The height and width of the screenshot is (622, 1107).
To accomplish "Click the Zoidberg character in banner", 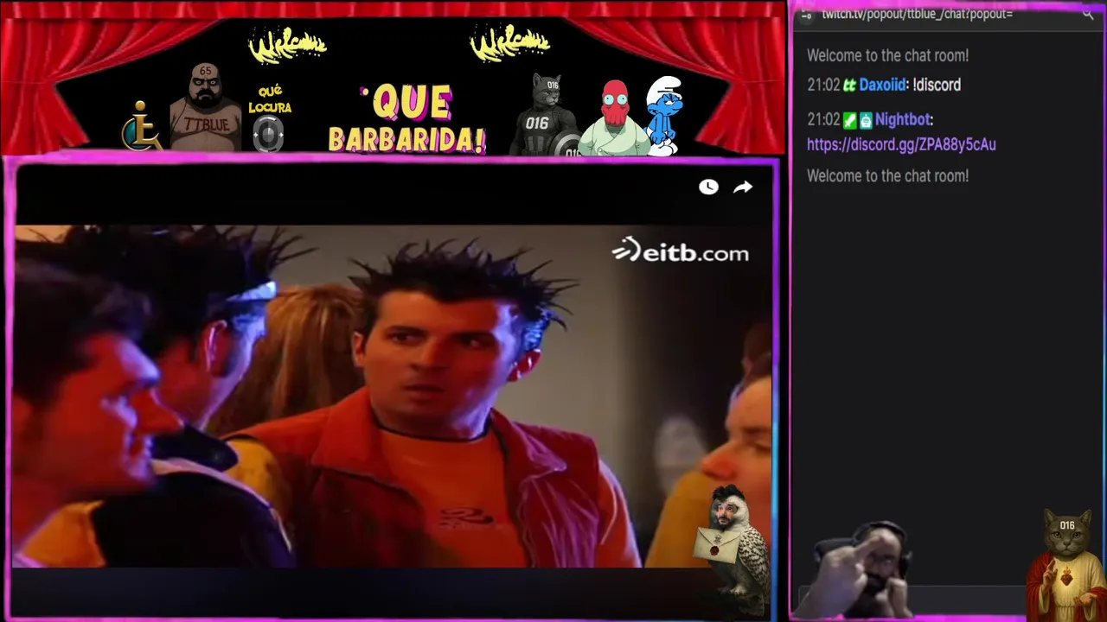I will 613,118.
